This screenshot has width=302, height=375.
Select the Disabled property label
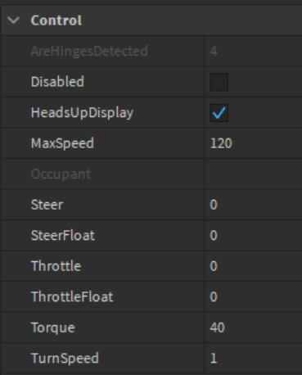pos(57,82)
